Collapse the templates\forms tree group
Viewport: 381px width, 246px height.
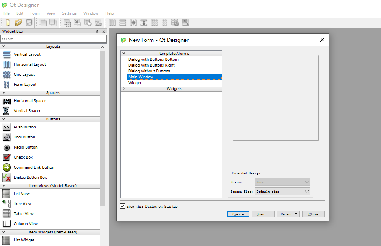pos(124,53)
